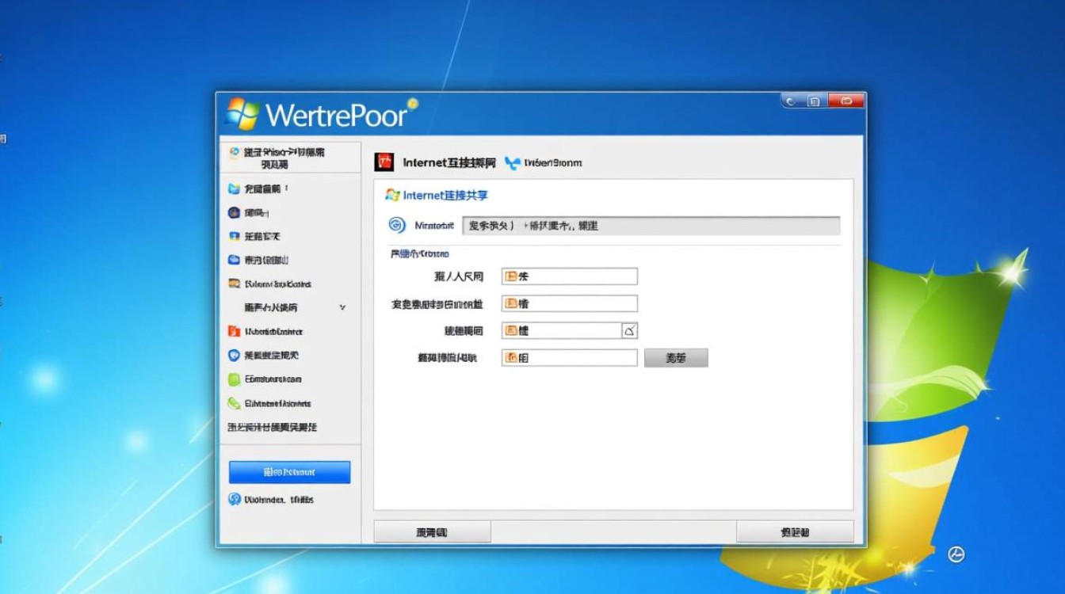Screen dimensions: 1065x594
Task: Click the blue spiral circle icon left of the gray field
Action: click(x=396, y=226)
